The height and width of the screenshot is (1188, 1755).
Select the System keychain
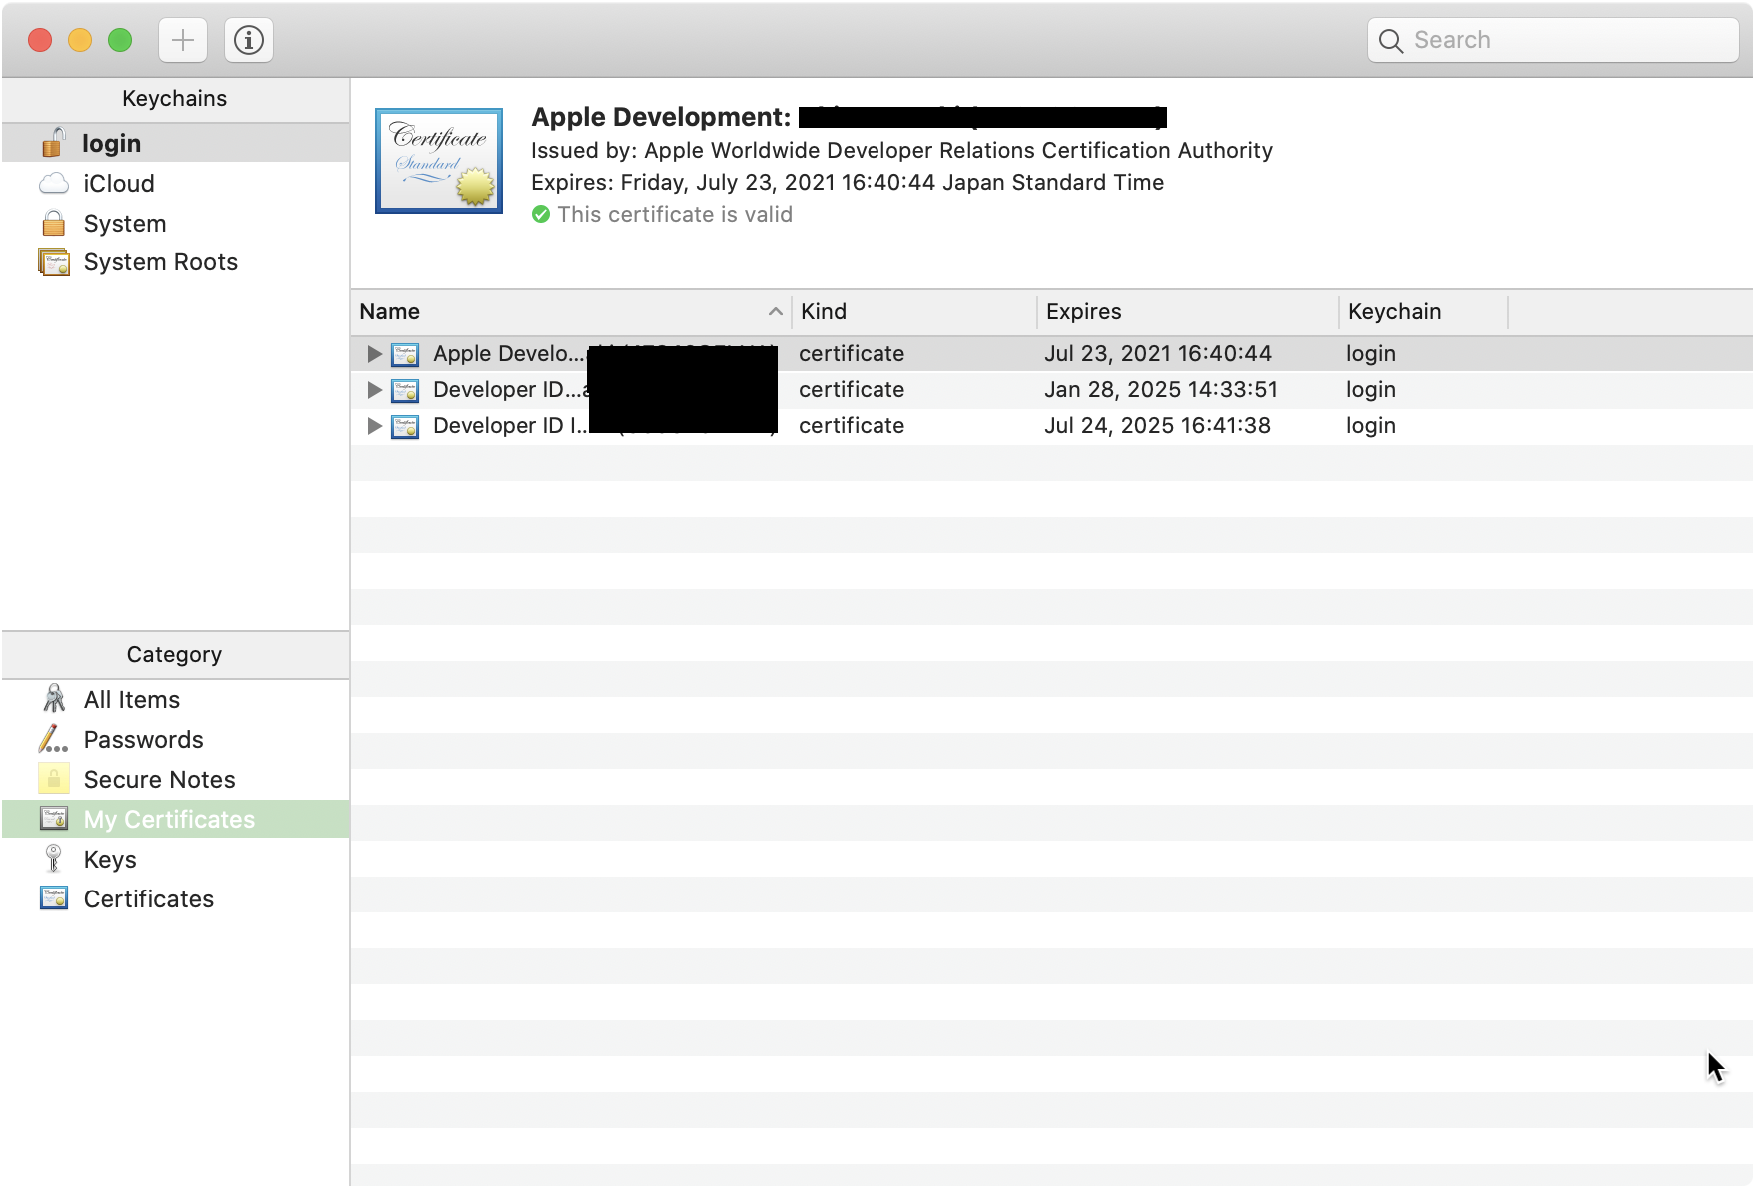point(176,223)
